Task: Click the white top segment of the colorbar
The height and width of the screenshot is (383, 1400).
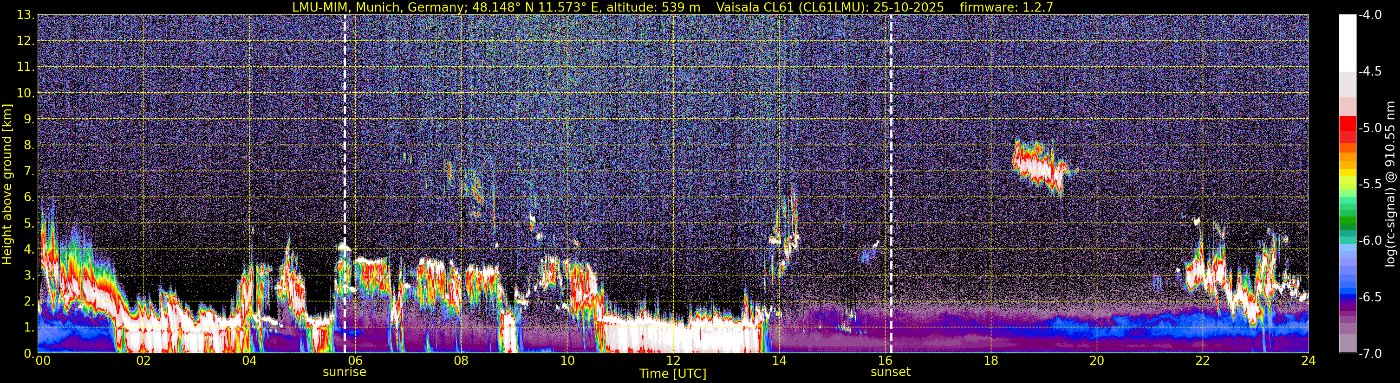Action: [x=1347, y=44]
